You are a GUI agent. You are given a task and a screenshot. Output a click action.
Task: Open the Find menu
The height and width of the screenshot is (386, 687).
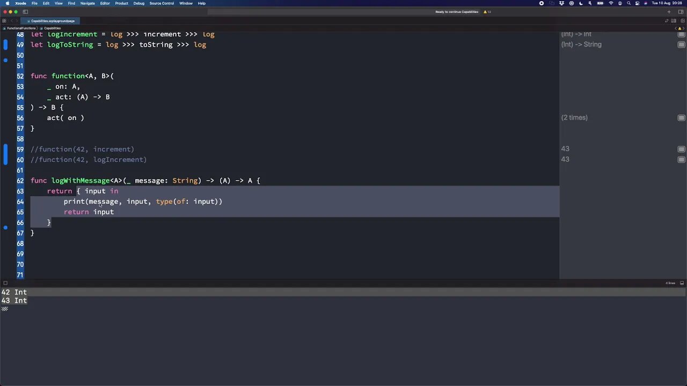point(71,3)
